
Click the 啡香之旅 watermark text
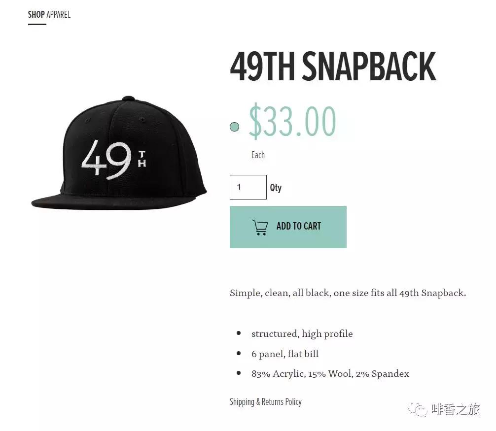456,409
